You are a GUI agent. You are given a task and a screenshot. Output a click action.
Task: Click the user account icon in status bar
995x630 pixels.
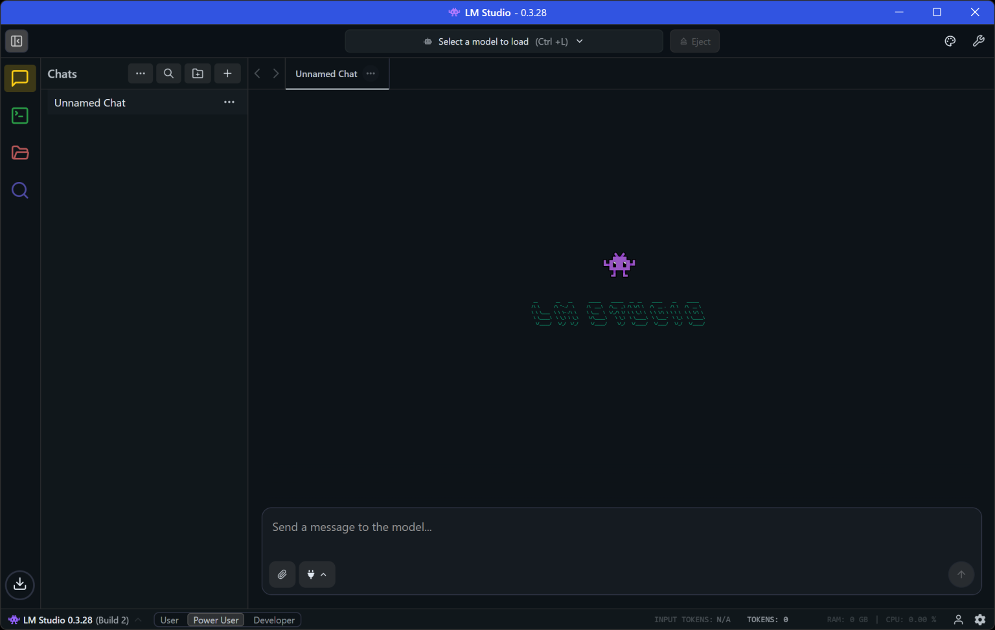[958, 620]
